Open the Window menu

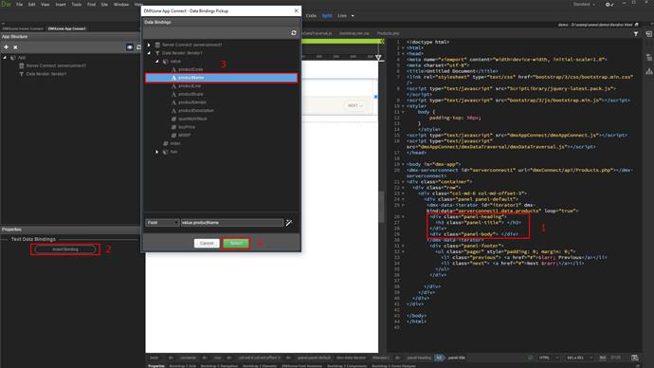click(x=121, y=4)
